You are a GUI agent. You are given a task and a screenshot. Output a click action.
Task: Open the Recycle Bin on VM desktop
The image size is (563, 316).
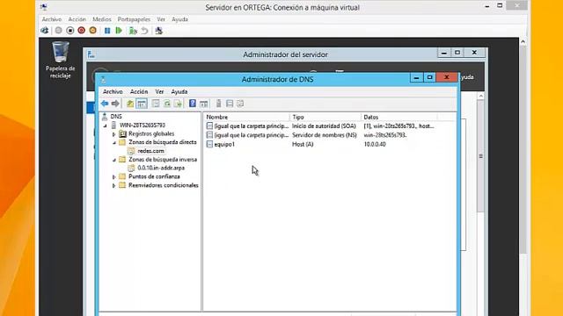(61, 60)
